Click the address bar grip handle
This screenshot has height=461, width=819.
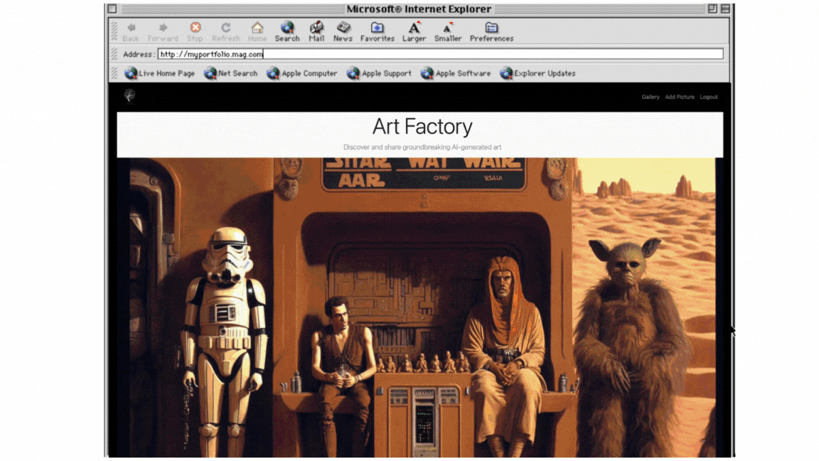(x=114, y=54)
